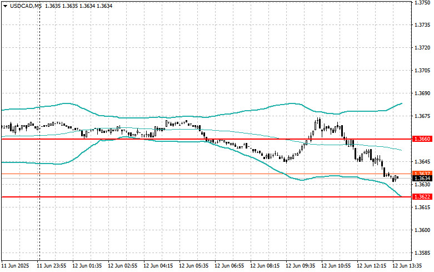Click the 12 Jun 12:15 time label
434x272 pixels.
click(x=371, y=266)
